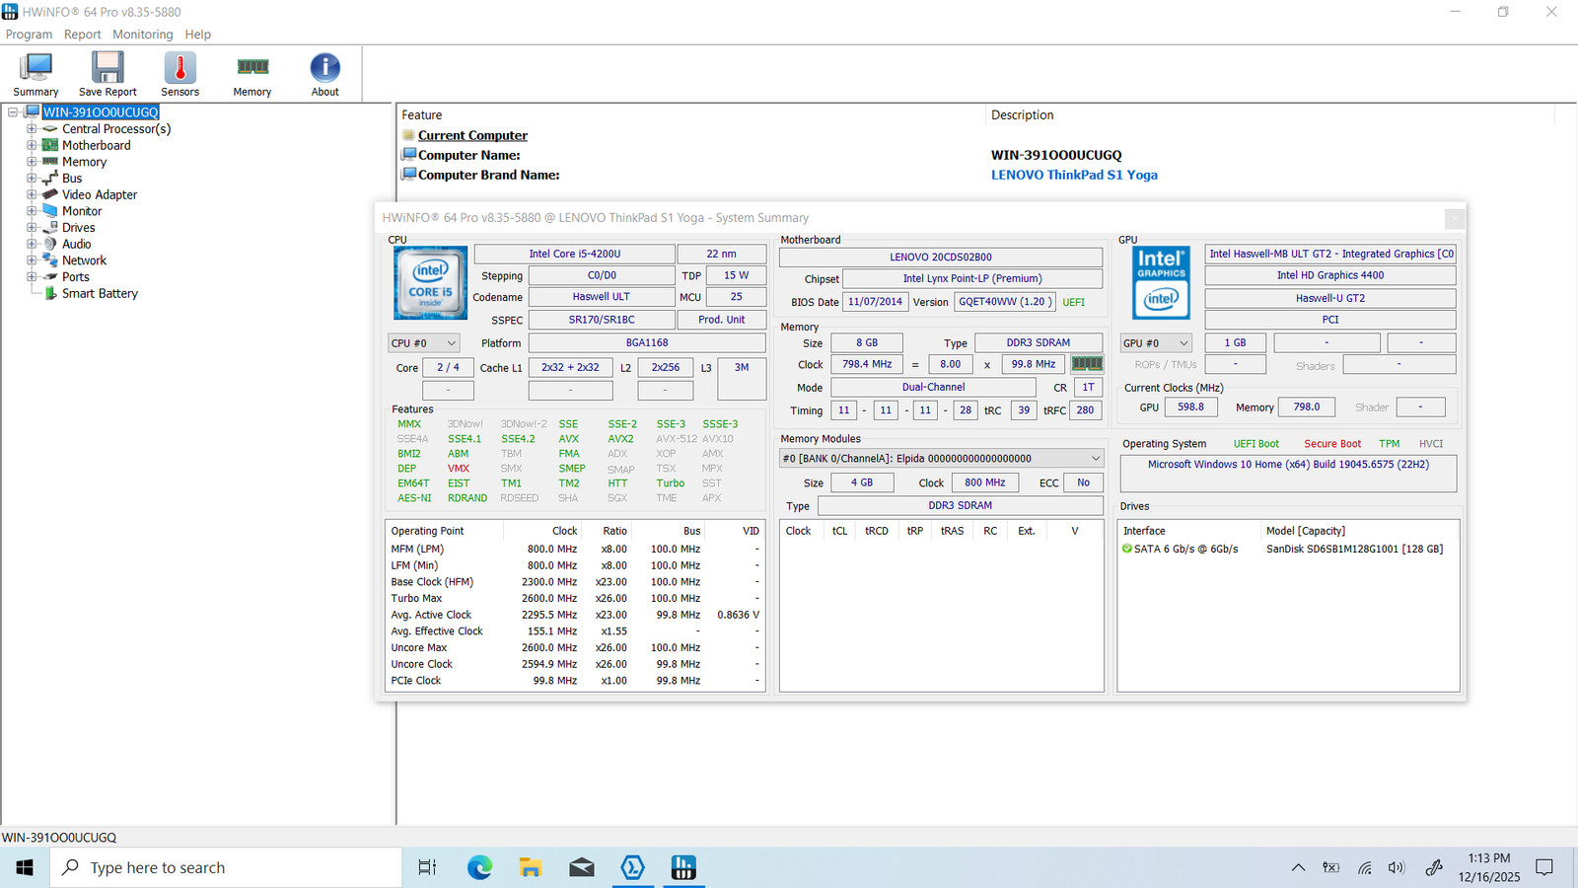Screen dimensions: 1578x888
Task: Expand the Memory tree node
Action: tap(32, 162)
